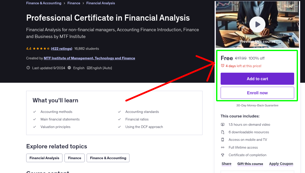Click the checkmark beside Accounting methods
Image resolution: width=305 pixels, height=173 pixels.
[35, 112]
